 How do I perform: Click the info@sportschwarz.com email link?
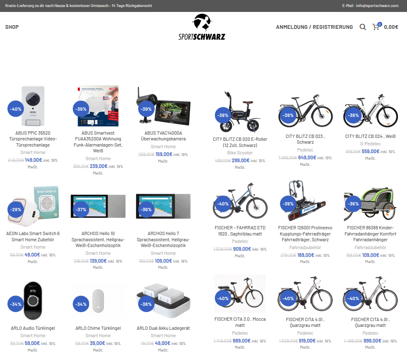pos(377,6)
